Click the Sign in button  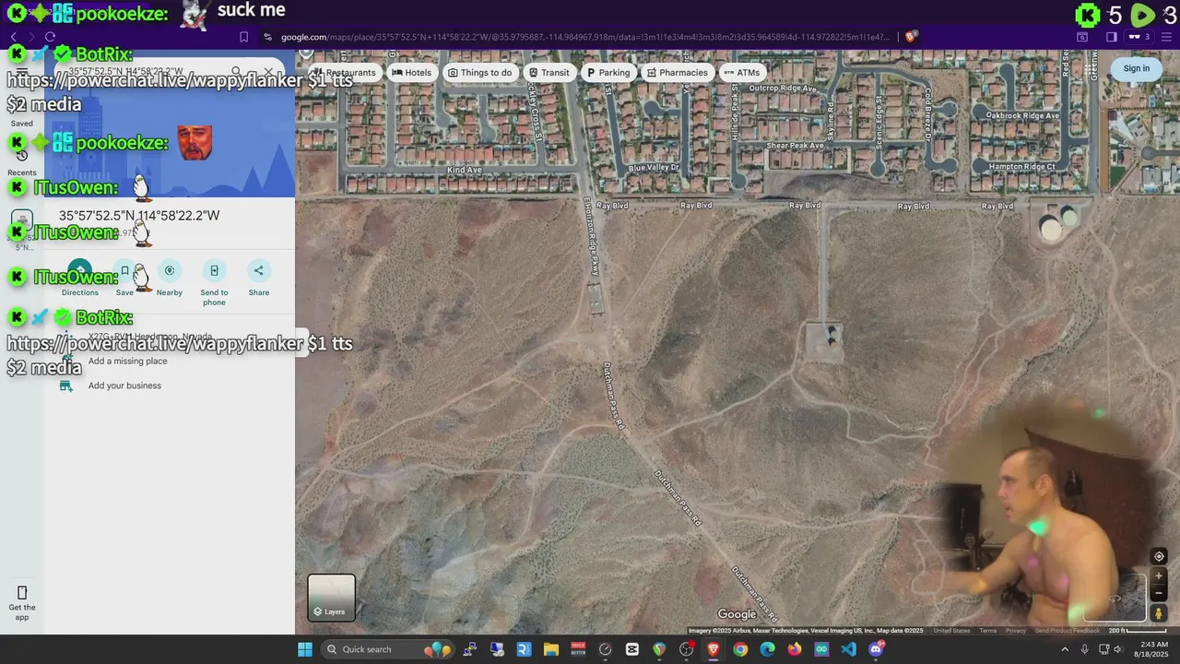1137,68
